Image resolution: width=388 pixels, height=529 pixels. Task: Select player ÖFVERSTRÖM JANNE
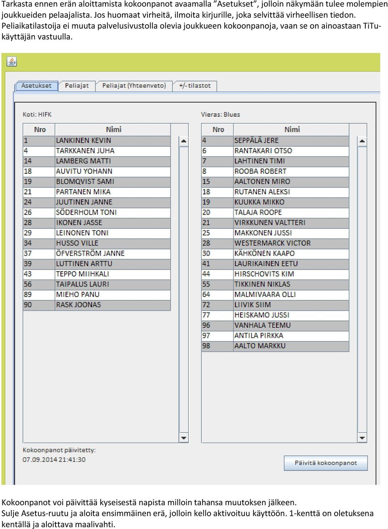pos(97,253)
